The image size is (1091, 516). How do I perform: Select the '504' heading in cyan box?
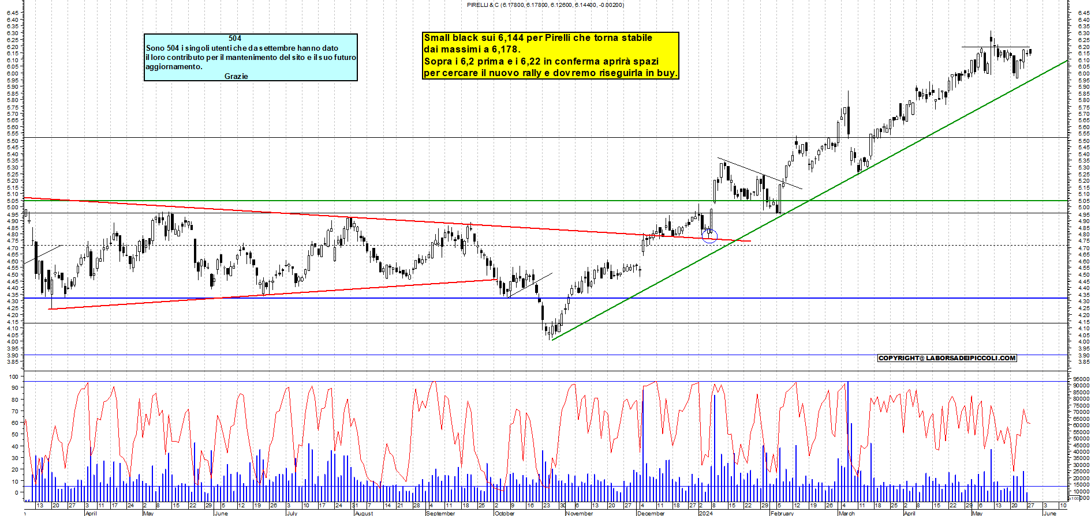[235, 38]
